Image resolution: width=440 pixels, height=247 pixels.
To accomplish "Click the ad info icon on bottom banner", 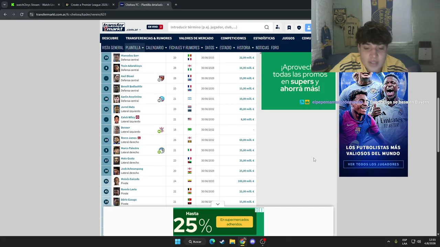I will coord(257,210).
